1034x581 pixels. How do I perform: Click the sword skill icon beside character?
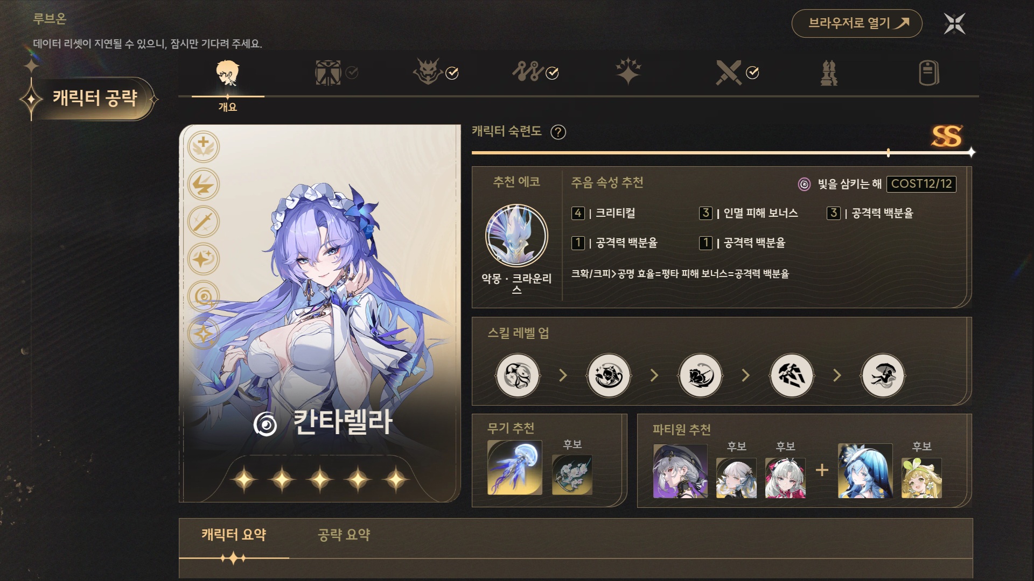pos(204,222)
